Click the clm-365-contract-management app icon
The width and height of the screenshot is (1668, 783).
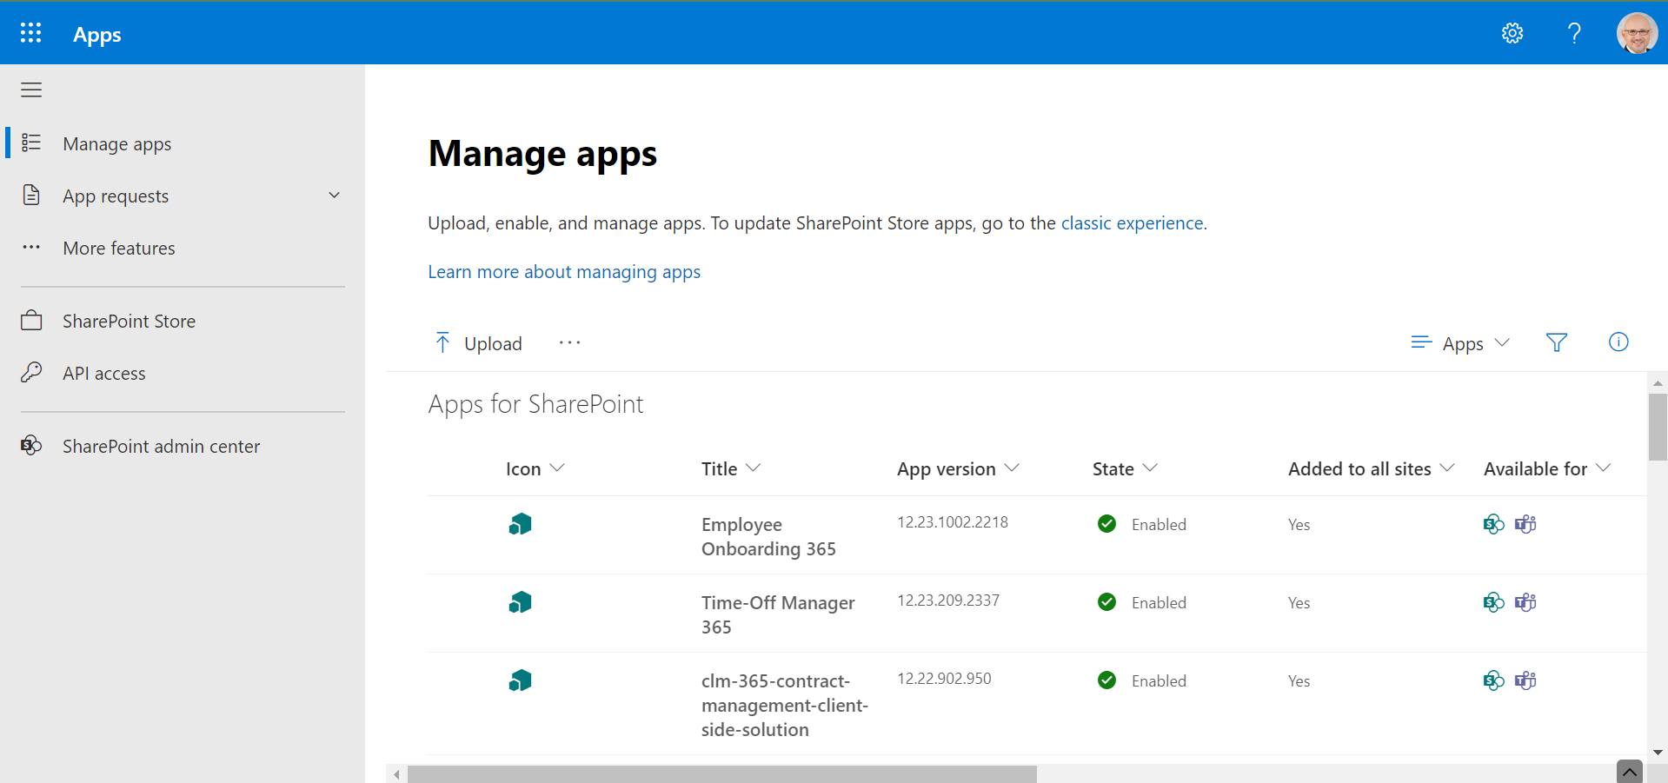[x=520, y=680]
